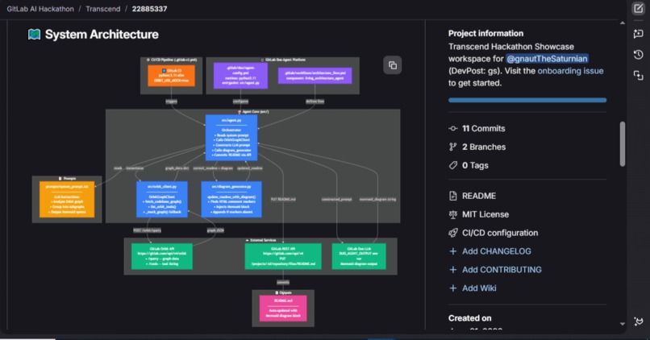Click the "graph JSON" edge label
The width and height of the screenshot is (650, 340).
coord(215,230)
